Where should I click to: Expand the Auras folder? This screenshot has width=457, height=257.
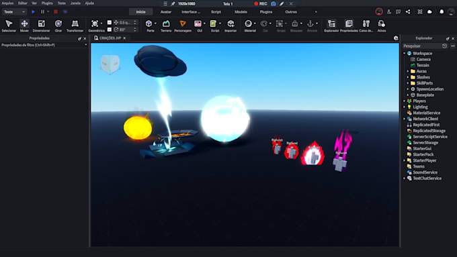pos(408,71)
